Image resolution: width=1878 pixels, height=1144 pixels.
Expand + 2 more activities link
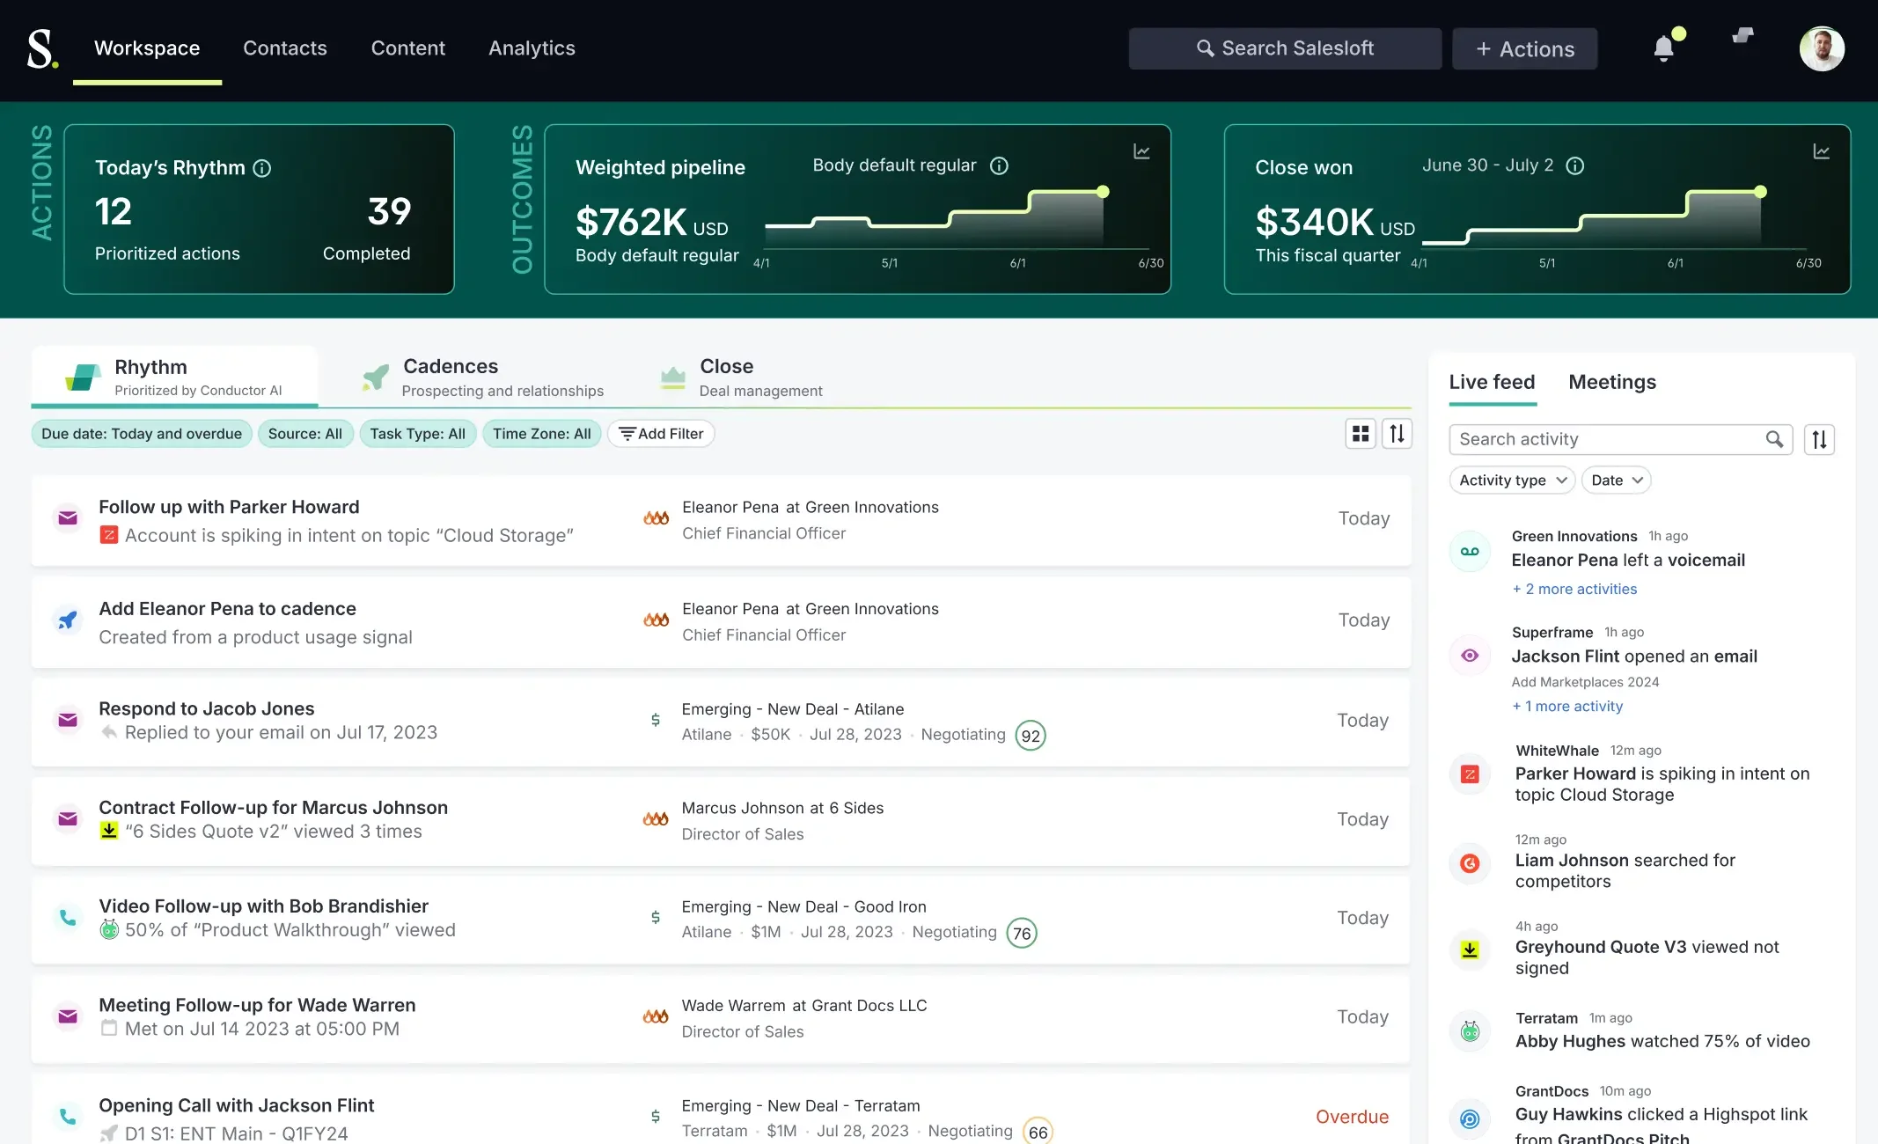click(1574, 589)
